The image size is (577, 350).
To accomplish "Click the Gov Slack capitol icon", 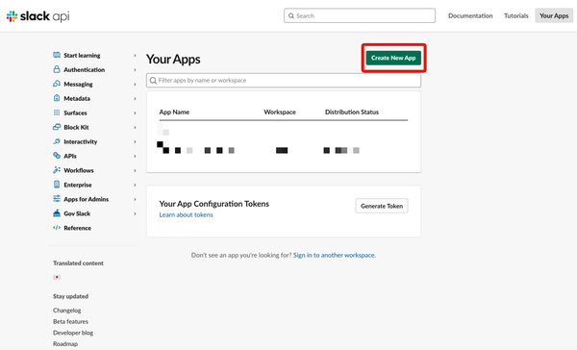I will point(57,212).
